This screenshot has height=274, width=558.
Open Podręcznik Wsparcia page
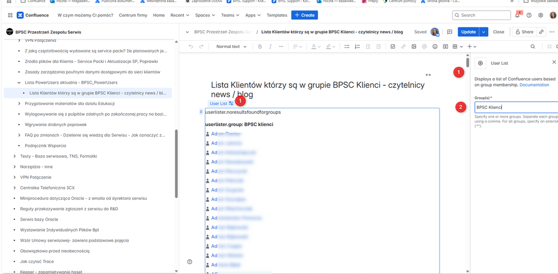pos(46,146)
